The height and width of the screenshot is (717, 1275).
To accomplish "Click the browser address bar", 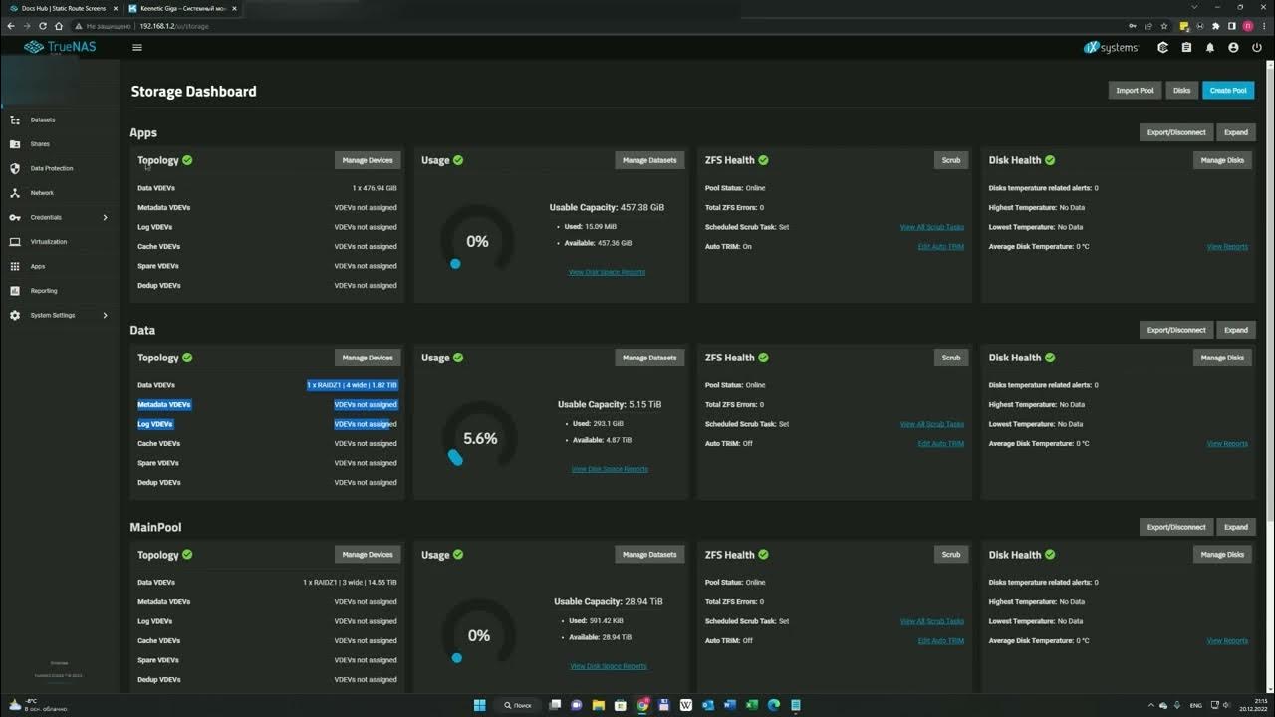I will tap(637, 26).
